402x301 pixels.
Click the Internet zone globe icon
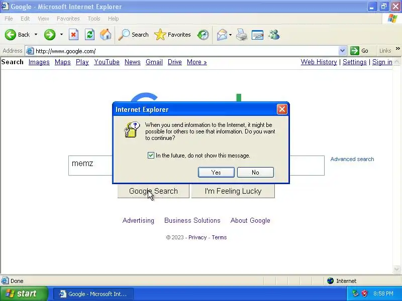pos(331,281)
